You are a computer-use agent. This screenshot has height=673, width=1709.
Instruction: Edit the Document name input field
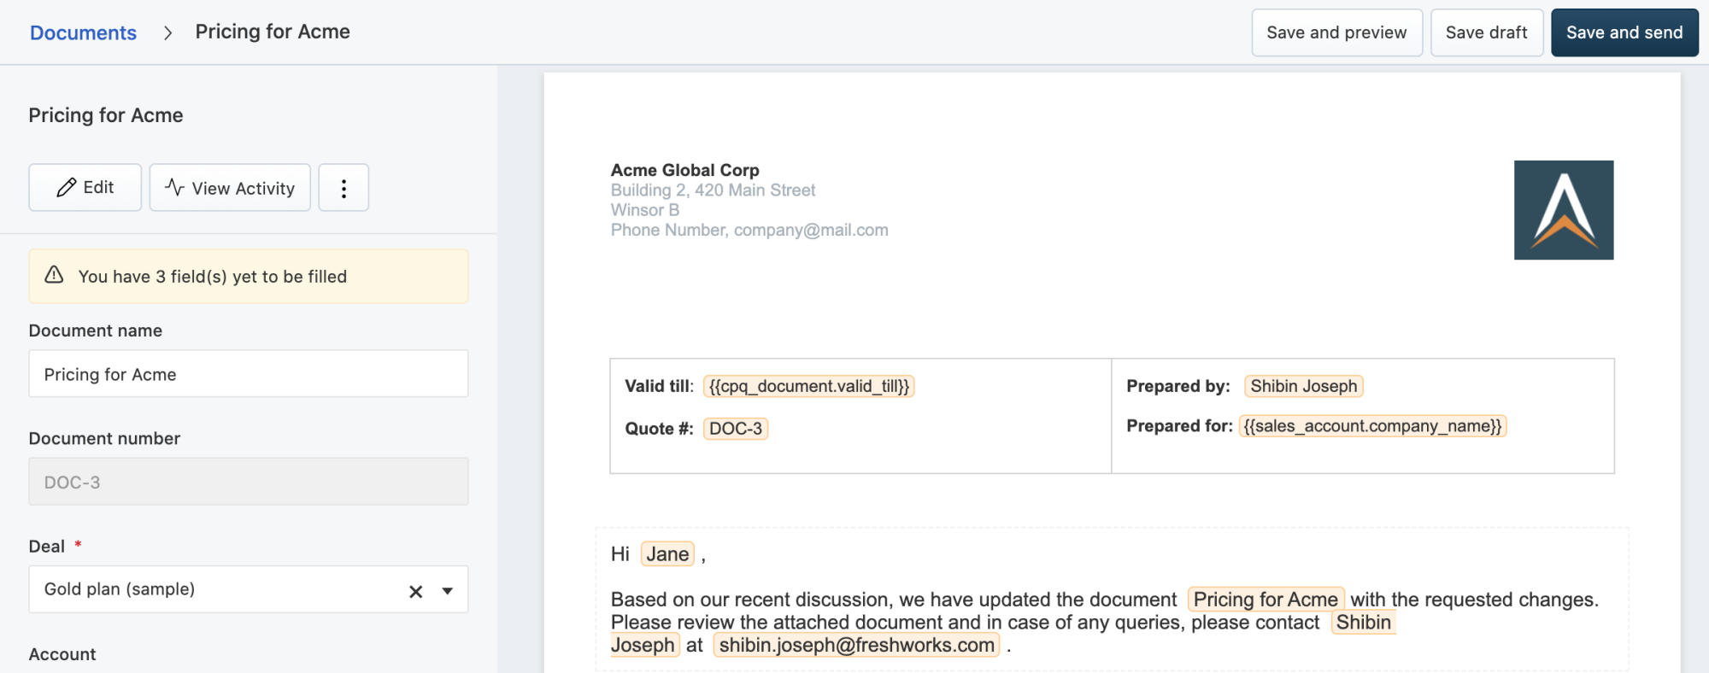pos(248,374)
